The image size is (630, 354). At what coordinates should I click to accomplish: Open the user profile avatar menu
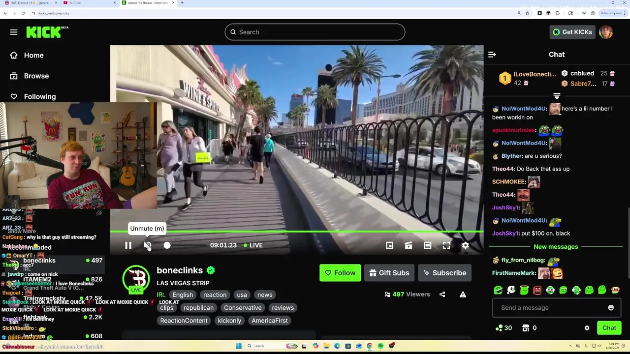tap(606, 32)
